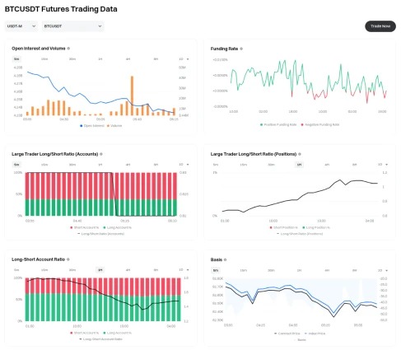Screen dimensions: 401x350
Task: Expand 1D period dropdown in Basis chart
Action: point(383,270)
